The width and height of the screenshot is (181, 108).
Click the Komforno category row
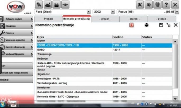pyautogui.click(x=104, y=88)
